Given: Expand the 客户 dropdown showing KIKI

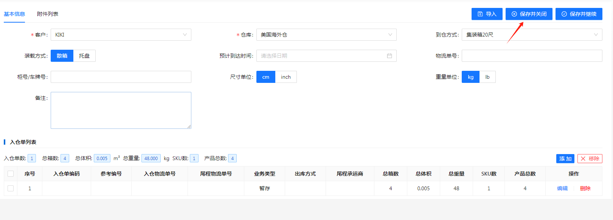Looking at the screenshot, I should click(x=121, y=35).
